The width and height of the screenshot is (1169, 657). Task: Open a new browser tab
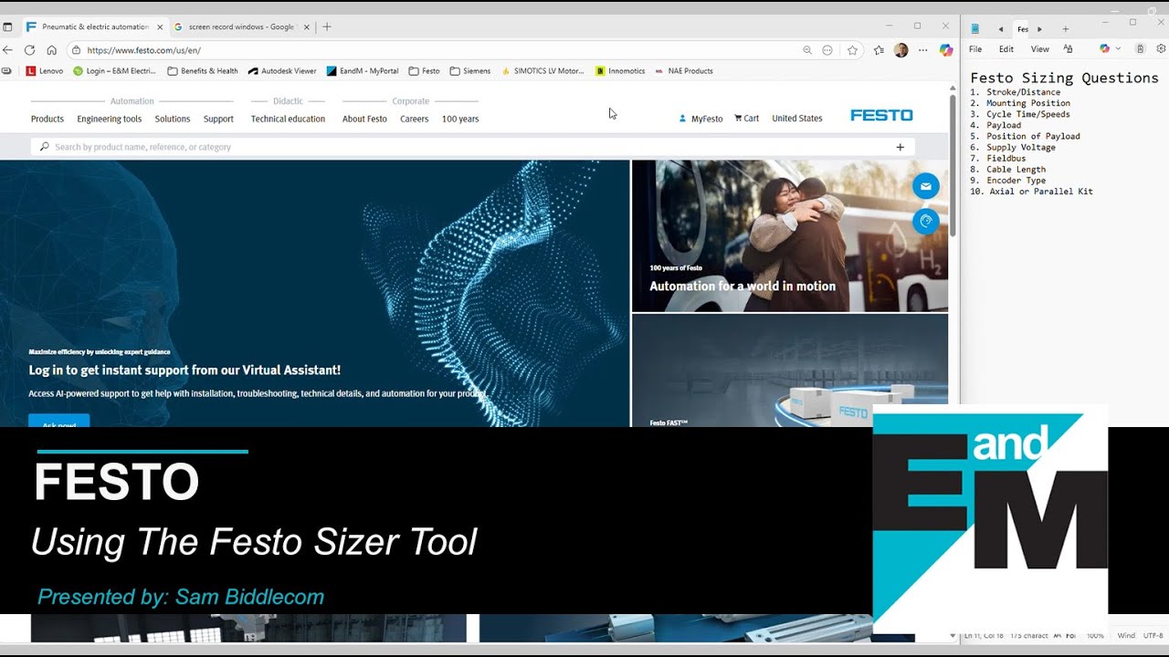(x=327, y=27)
